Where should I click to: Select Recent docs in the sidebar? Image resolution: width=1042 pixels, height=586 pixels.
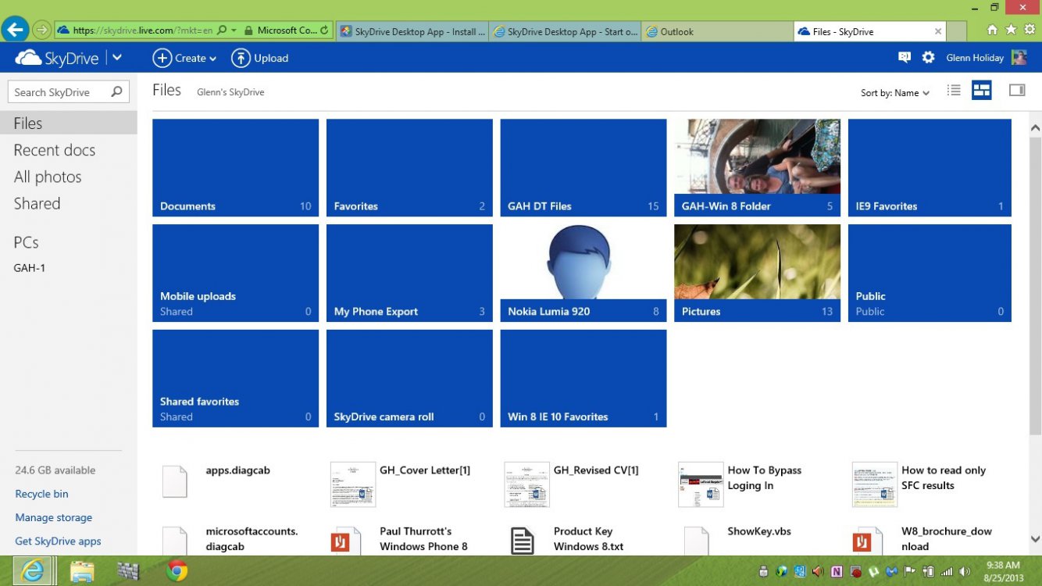pos(55,150)
